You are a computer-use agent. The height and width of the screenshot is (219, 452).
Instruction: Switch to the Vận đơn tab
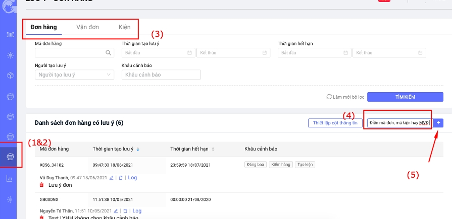point(87,27)
